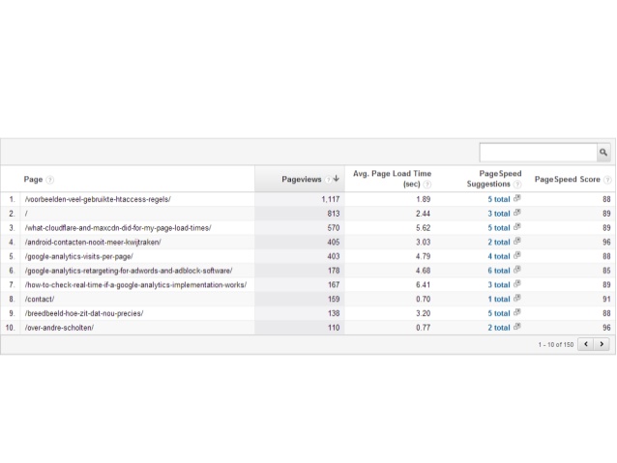Screen dimensions: 617x463
Task: Click help icon beside Page column header
Action: 50,179
